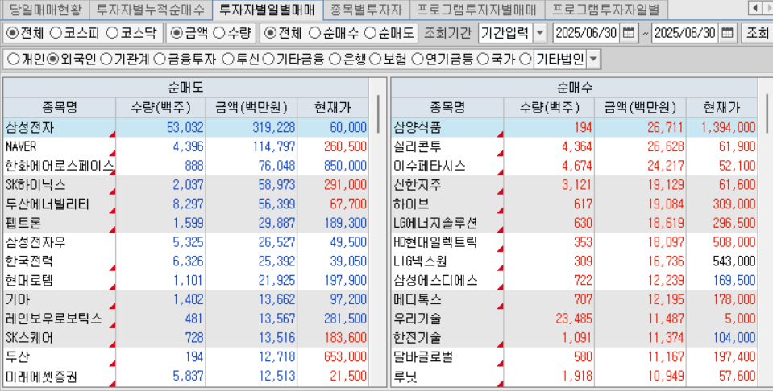The width and height of the screenshot is (773, 391).
Task: Select 펩트론 stock row
Action: click(186, 224)
